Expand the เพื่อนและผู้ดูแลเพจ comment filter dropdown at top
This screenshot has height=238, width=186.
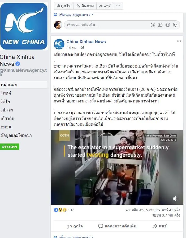[x=73, y=15]
